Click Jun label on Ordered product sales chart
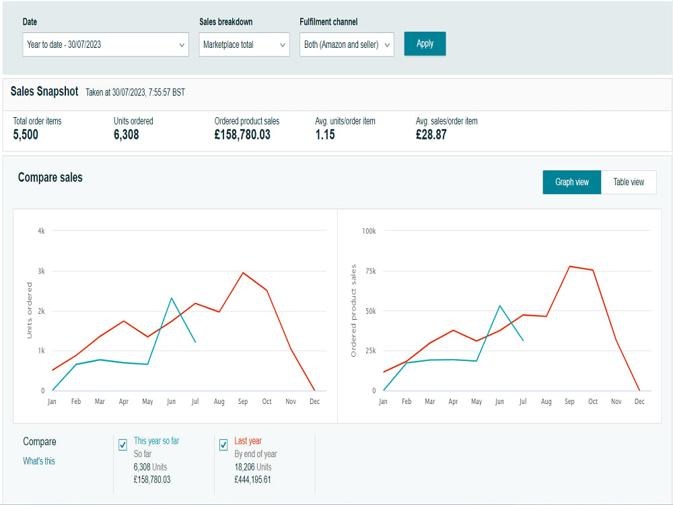 (x=499, y=401)
